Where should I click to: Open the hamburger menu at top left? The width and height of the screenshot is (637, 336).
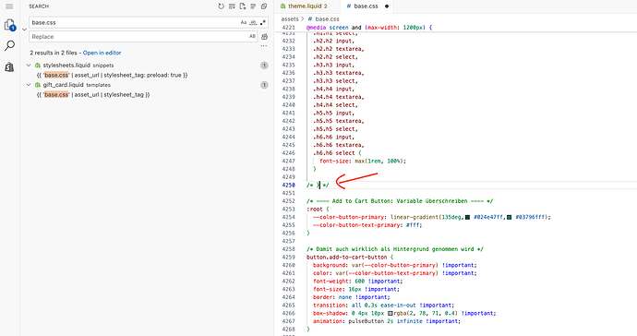[9, 6]
